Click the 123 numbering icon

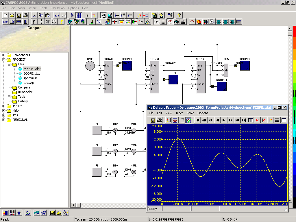(x=141, y=22)
